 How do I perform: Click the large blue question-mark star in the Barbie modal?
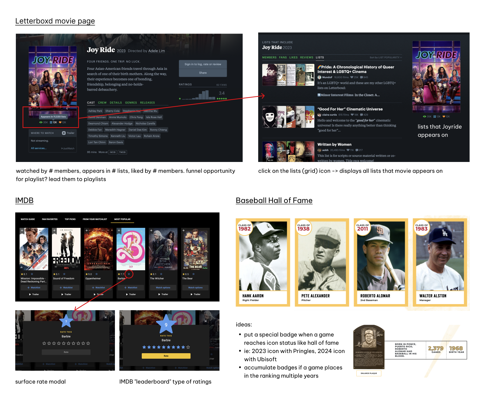click(x=66, y=321)
